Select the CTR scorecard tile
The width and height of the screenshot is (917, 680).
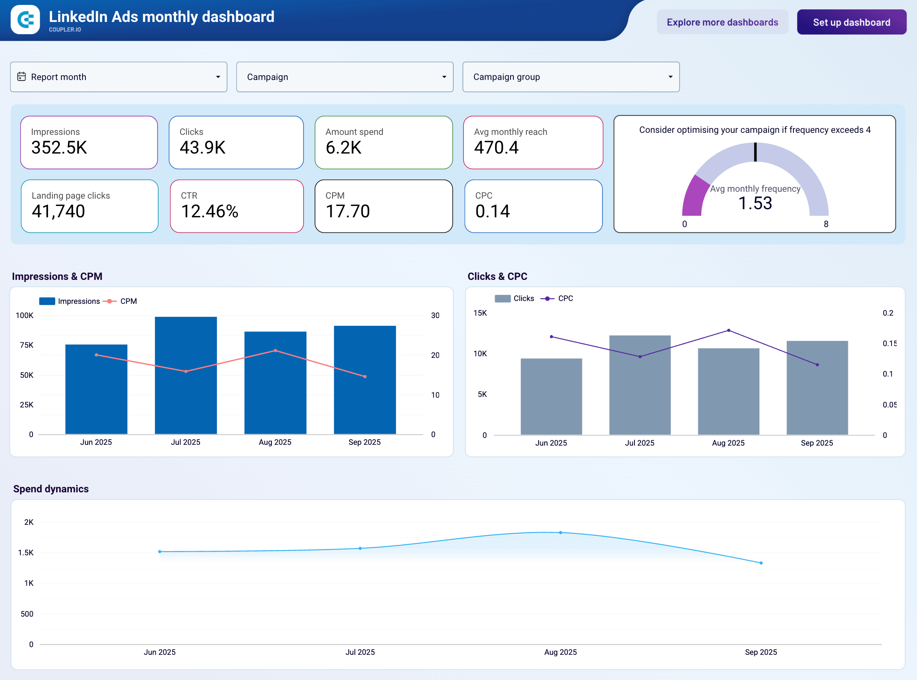(237, 206)
